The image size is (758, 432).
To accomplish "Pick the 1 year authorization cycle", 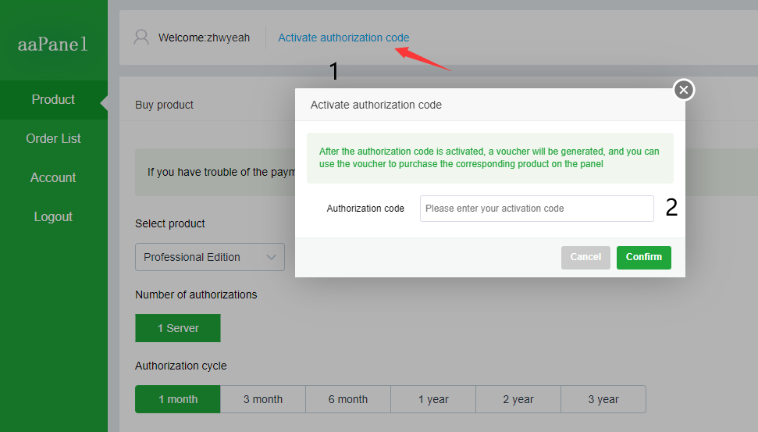I will tap(432, 399).
